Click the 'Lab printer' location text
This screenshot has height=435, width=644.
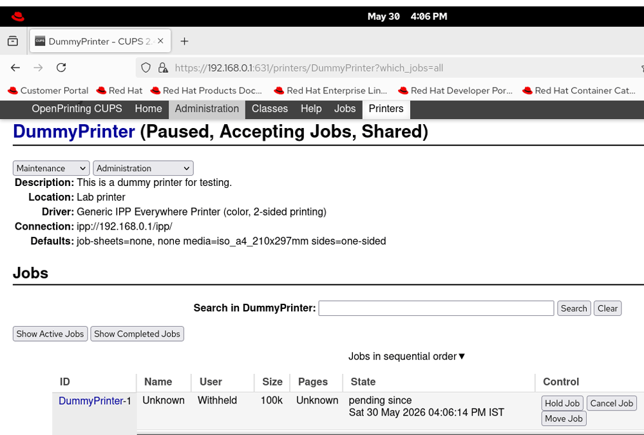click(x=101, y=198)
